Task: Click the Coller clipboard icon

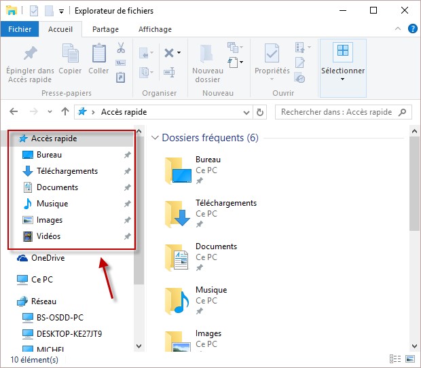Action: [98, 54]
